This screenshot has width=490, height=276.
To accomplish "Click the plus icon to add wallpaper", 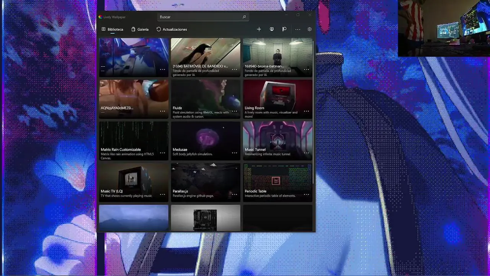I will pos(259,29).
